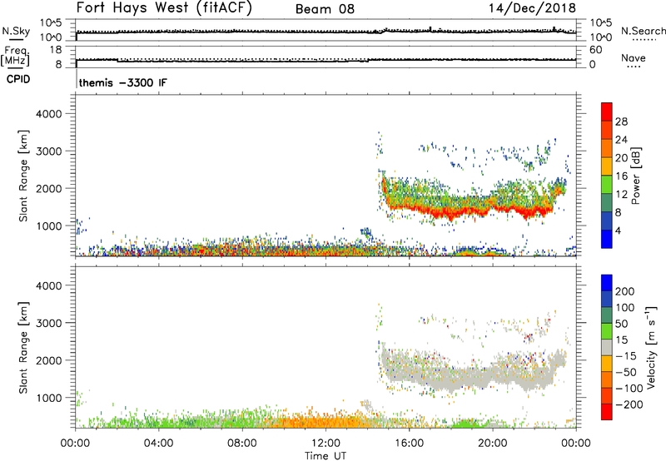Image resolution: width=666 pixels, height=461 pixels.
Task: Click the "20:00" time tick label
Action: click(x=492, y=444)
